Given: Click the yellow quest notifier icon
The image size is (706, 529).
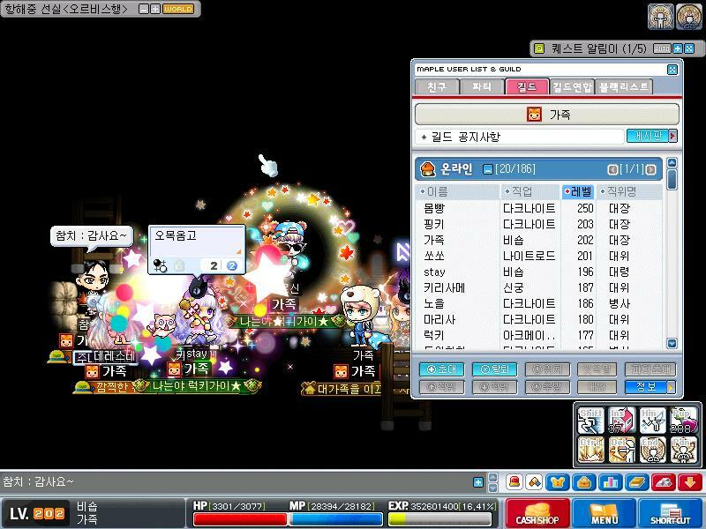Looking at the screenshot, I should [539, 48].
